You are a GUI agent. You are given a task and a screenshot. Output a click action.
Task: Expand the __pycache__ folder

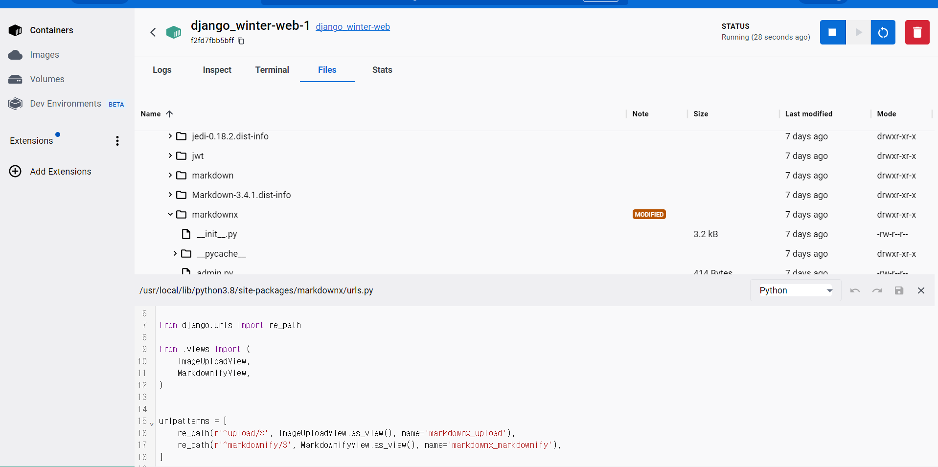point(175,253)
